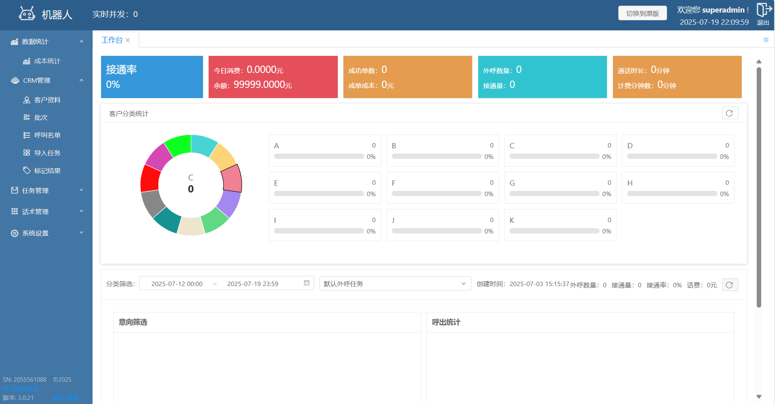Click refresh icon beside the 话费 total
Viewport: 775px width, 404px height.
click(730, 285)
